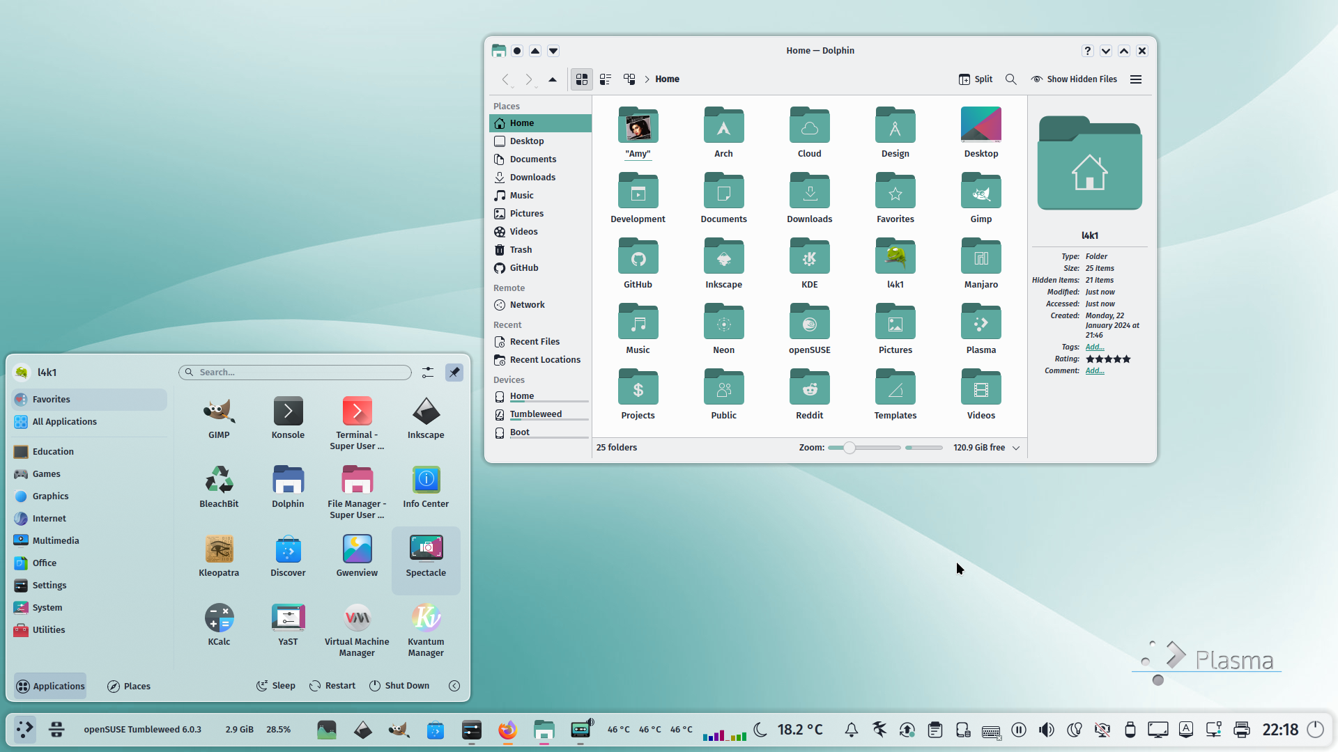The image size is (1338, 752).
Task: Select All Applications in launcher sidebar
Action: (x=89, y=422)
